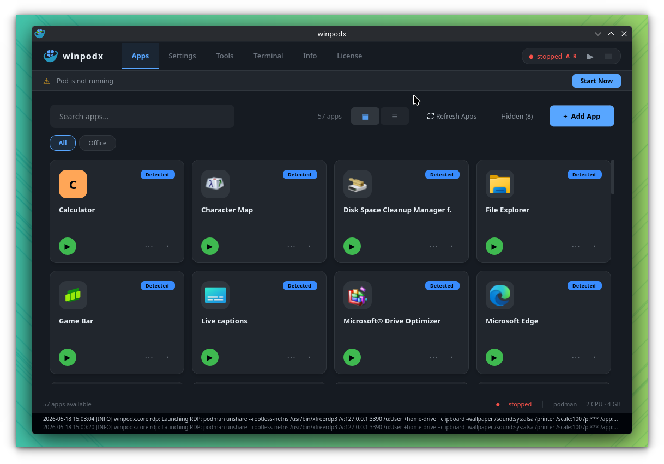Open more options on Disk Space Cleanup card

click(x=433, y=247)
